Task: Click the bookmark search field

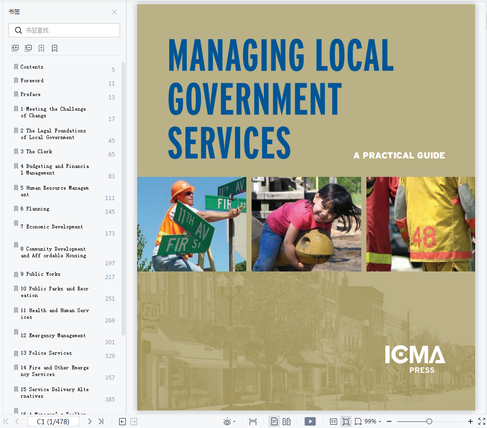Action: [x=64, y=30]
